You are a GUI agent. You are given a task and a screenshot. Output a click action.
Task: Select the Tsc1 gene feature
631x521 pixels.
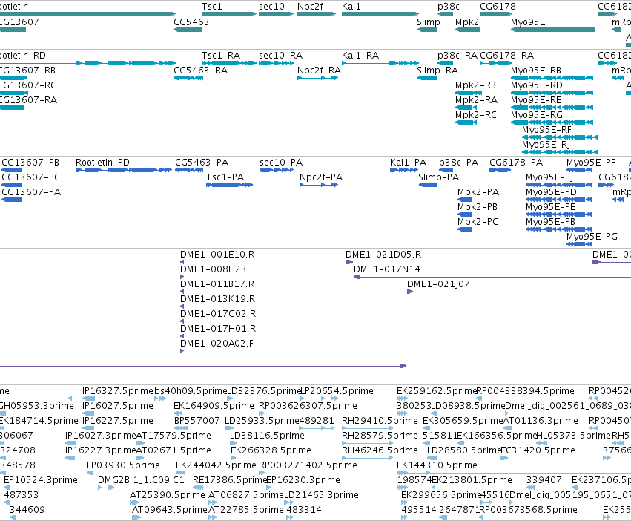point(229,14)
